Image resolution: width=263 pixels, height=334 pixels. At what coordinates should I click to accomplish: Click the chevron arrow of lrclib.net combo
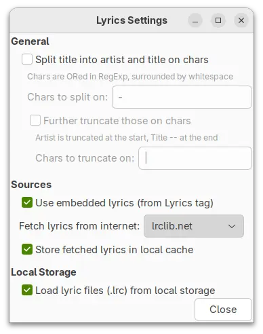(x=232, y=226)
